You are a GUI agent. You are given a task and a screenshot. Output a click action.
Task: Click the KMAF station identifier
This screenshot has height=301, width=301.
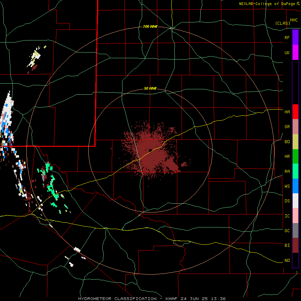click(172, 299)
